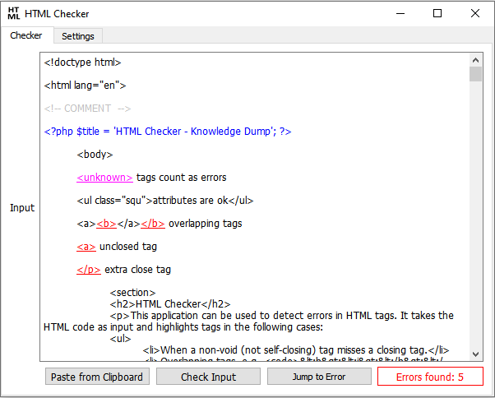
Task: Click the <h2>HTML Checker</h2> line
Action: 170,303
